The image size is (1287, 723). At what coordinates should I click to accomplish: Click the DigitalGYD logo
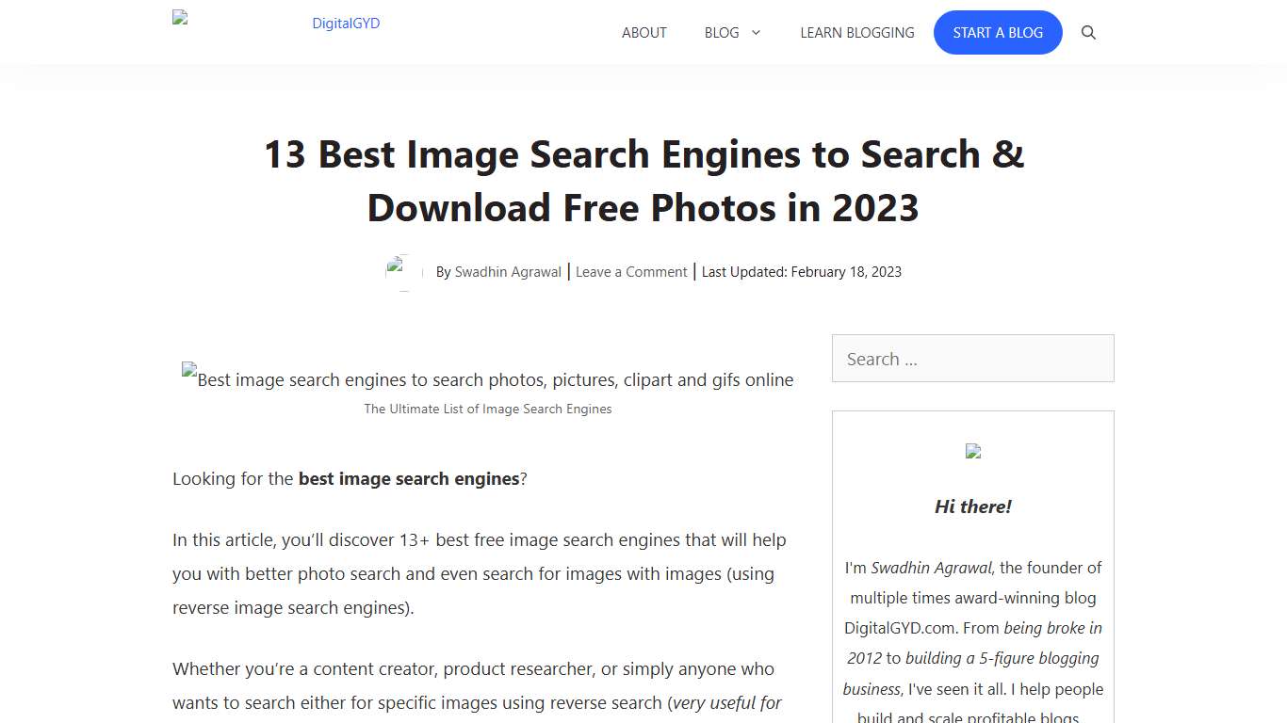(345, 23)
